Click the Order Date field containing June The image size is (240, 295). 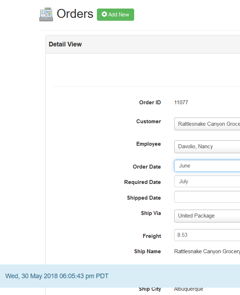(x=207, y=166)
